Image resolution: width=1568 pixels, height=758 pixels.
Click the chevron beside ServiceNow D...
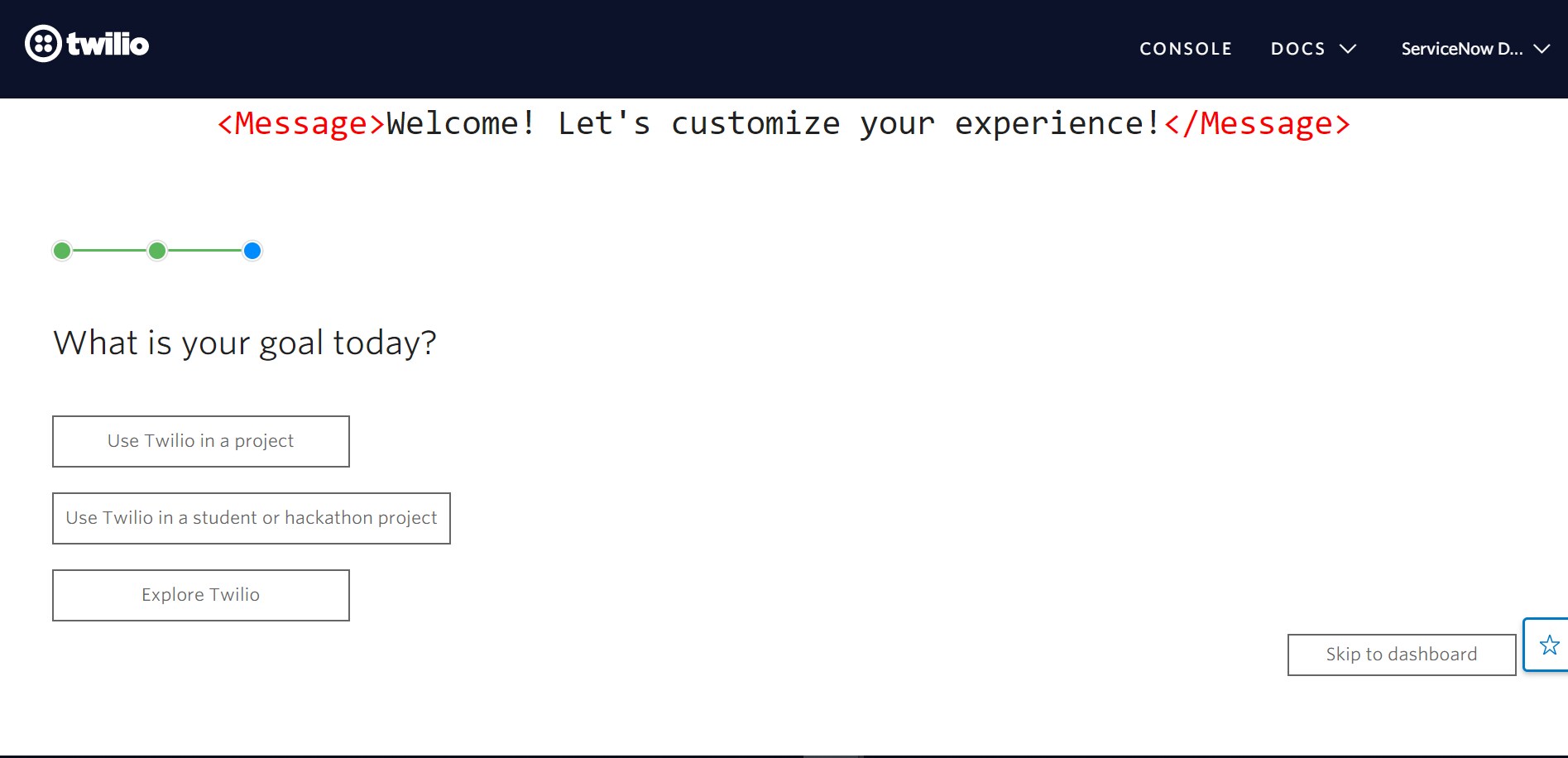[x=1544, y=48]
